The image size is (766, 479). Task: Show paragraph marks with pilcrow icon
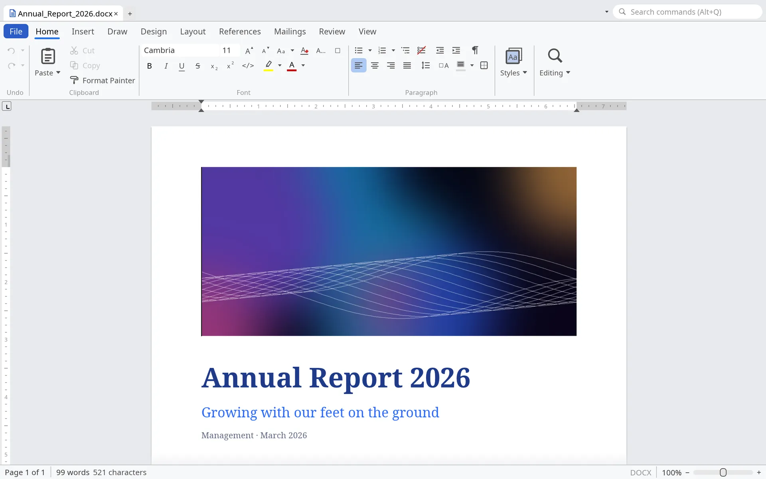475,50
